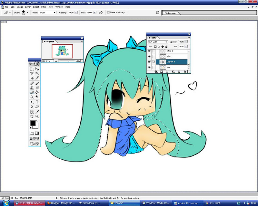This screenshot has width=258, height=206.
Task: Open the Filter menu
Action: 44,7
